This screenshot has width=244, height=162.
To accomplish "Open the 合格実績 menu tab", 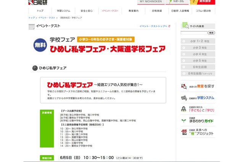I will pyautogui.click(x=157, y=11).
